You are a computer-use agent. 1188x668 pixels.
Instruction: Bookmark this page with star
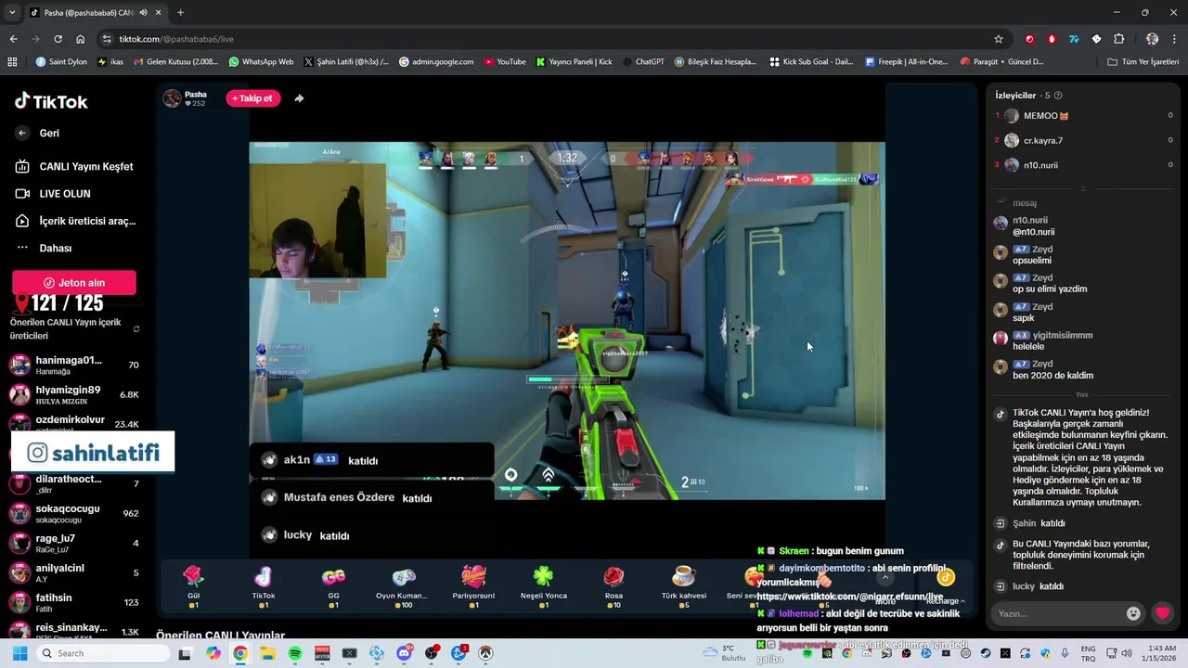(x=999, y=39)
